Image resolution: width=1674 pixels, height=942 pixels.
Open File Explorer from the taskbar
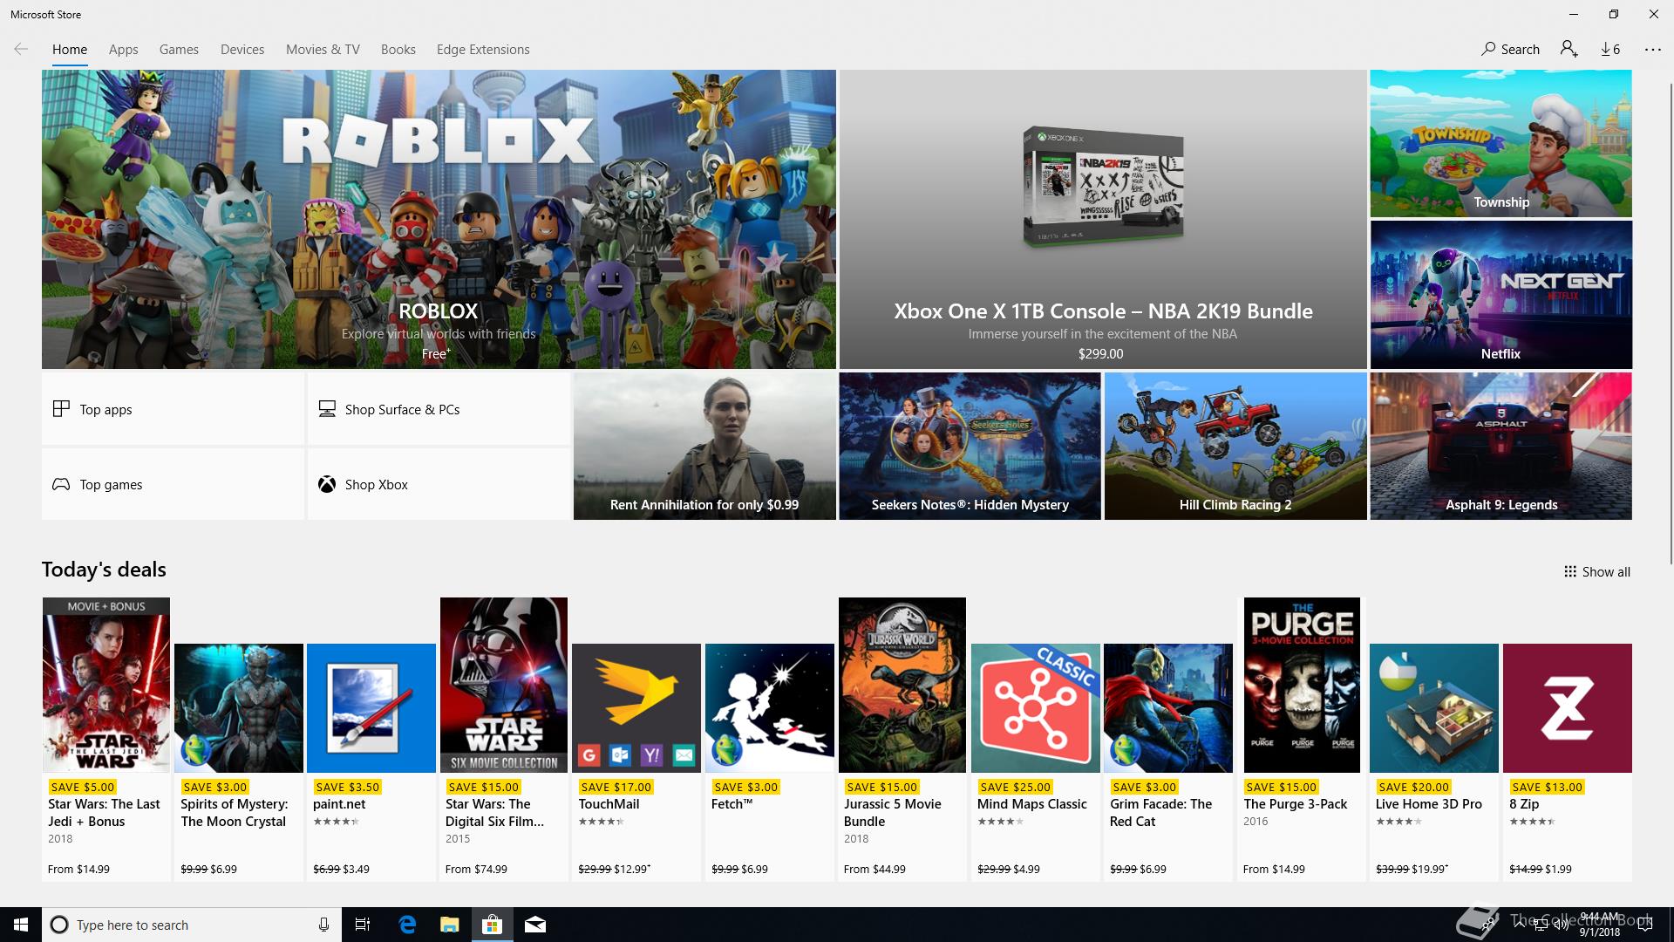point(450,925)
